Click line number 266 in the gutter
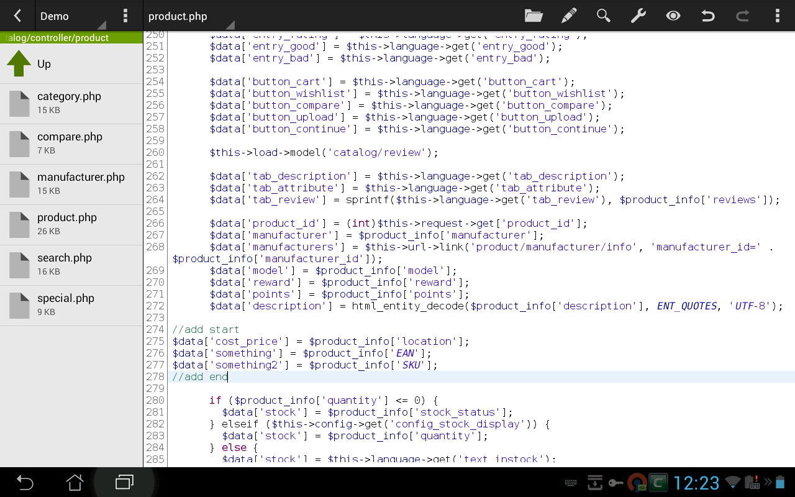The width and height of the screenshot is (795, 497). pos(155,223)
